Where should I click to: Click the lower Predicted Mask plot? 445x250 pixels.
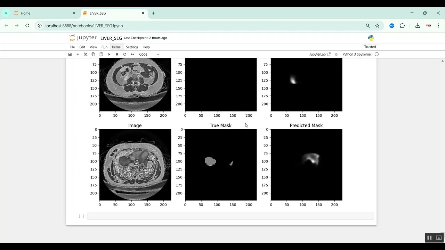306,165
